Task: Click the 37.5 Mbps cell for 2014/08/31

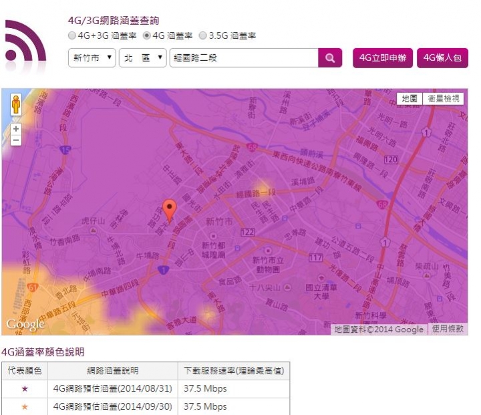Action: pos(234,388)
